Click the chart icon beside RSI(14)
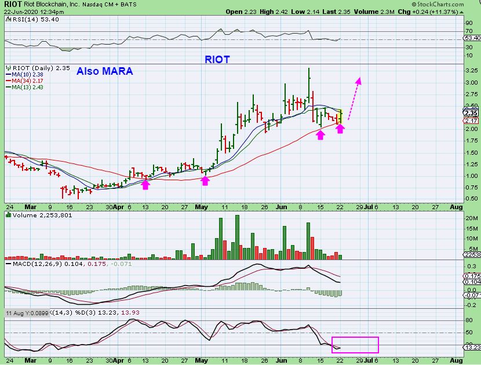This screenshot has height=365, width=481. [8, 19]
